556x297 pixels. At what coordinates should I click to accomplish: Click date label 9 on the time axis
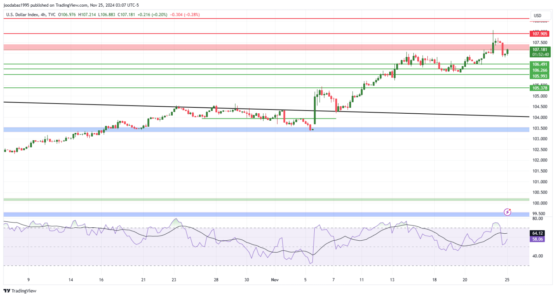point(29,280)
